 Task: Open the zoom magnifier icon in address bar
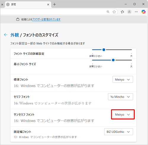108,12
